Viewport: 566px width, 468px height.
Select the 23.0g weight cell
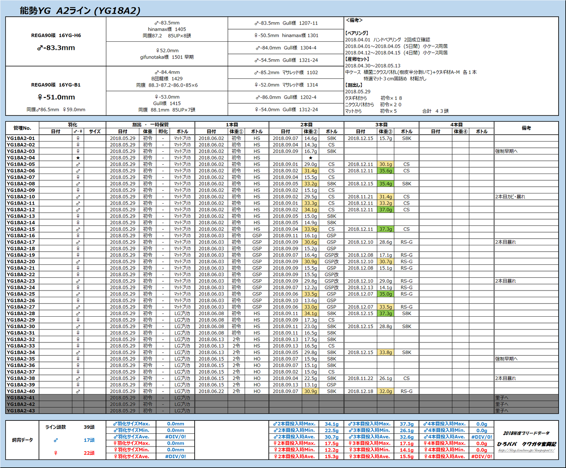click(x=311, y=326)
